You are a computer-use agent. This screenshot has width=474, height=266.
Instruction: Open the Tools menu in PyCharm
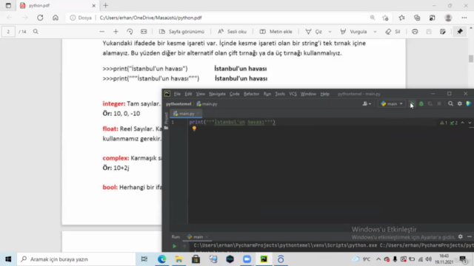click(x=280, y=94)
